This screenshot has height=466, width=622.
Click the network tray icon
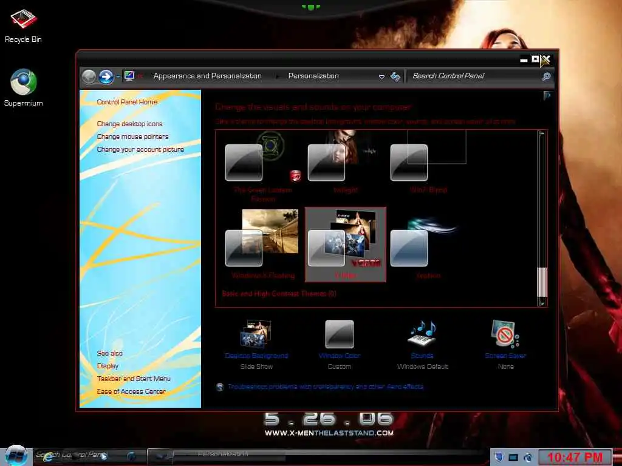click(528, 458)
